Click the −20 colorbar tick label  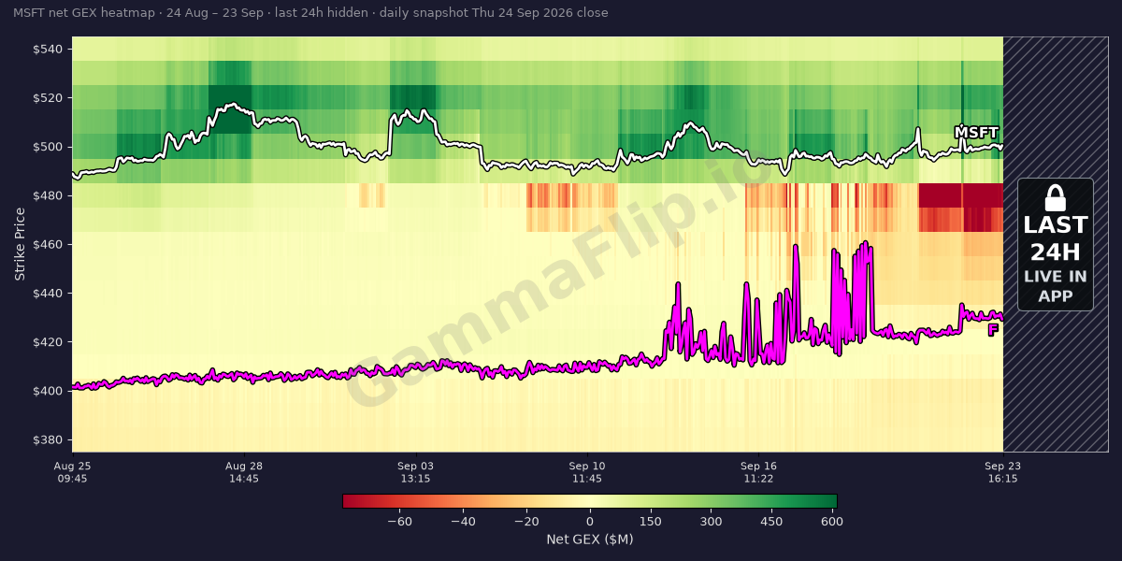coord(526,522)
